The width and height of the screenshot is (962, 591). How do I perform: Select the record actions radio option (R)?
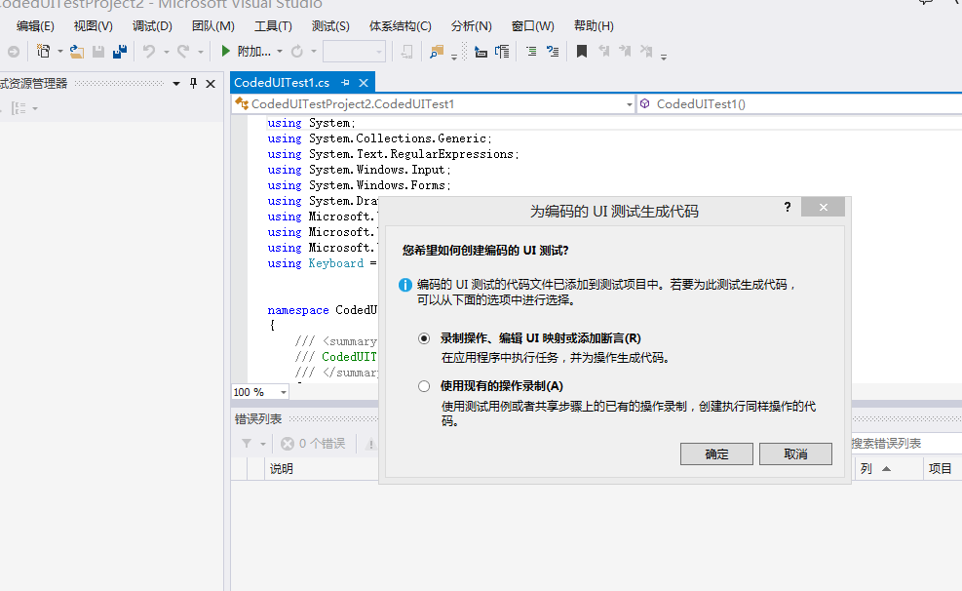tap(424, 338)
